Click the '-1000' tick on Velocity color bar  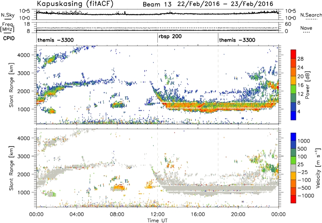(x=305, y=196)
